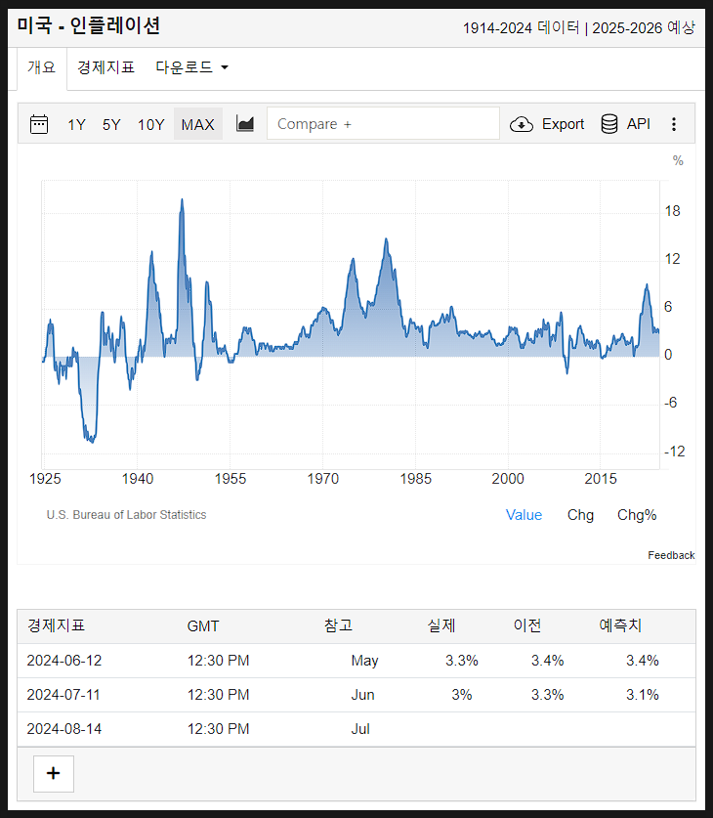Image resolution: width=713 pixels, height=818 pixels.
Task: Open the API database icon
Action: click(609, 124)
